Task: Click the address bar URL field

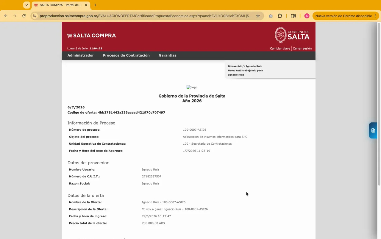Action: tap(146, 16)
